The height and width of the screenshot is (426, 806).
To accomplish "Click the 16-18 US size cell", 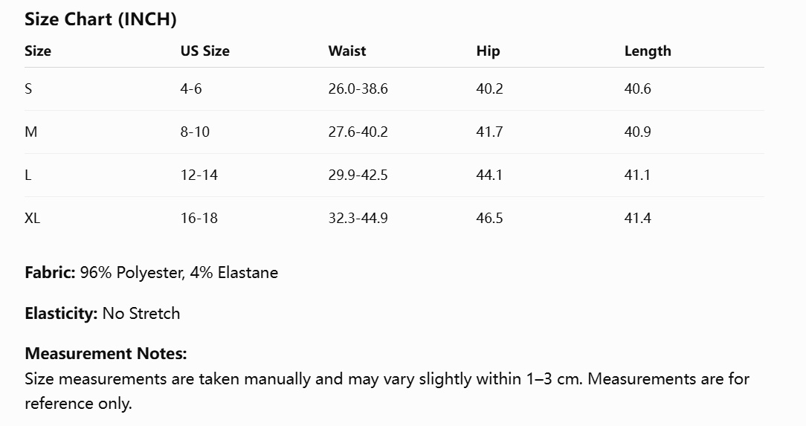I will pos(199,219).
